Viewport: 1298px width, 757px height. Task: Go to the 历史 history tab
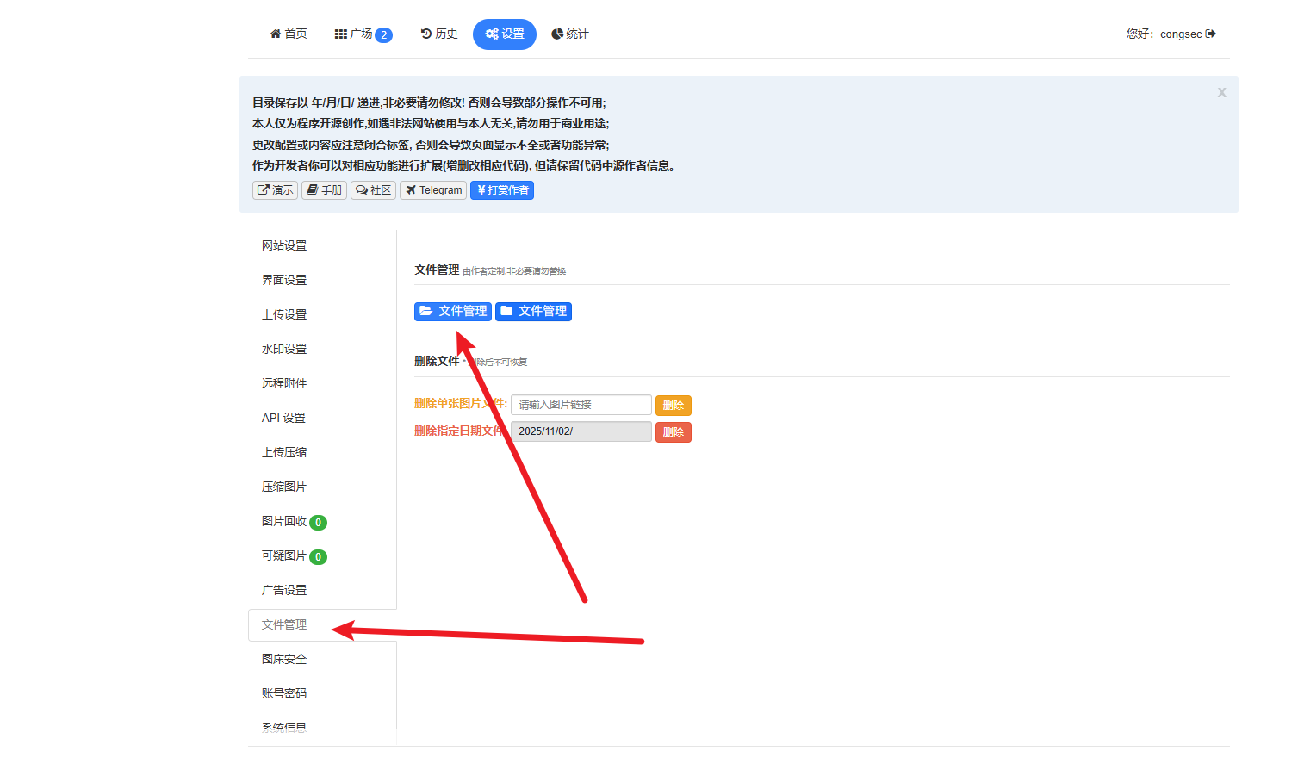click(x=439, y=34)
